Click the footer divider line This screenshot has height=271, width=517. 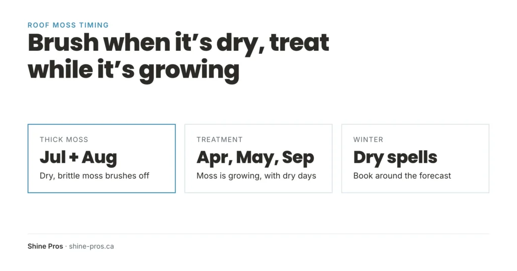click(x=258, y=234)
